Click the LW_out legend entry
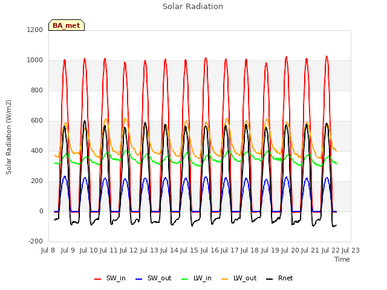The image size is (387, 290). [239, 279]
